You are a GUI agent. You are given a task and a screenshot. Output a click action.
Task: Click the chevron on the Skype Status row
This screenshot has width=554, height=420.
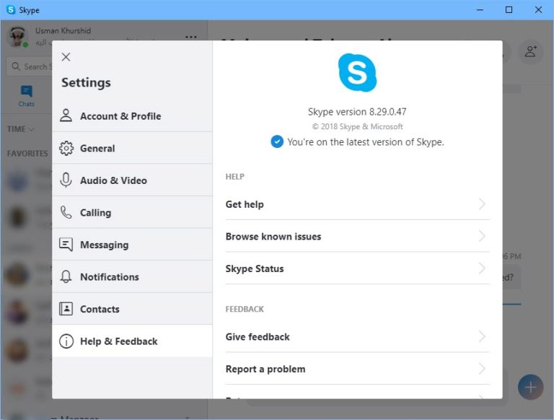click(x=482, y=268)
